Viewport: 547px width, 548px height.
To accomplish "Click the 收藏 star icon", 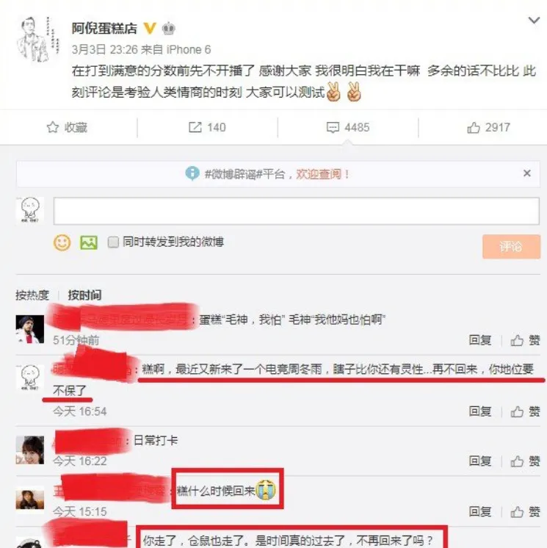I will coord(53,127).
